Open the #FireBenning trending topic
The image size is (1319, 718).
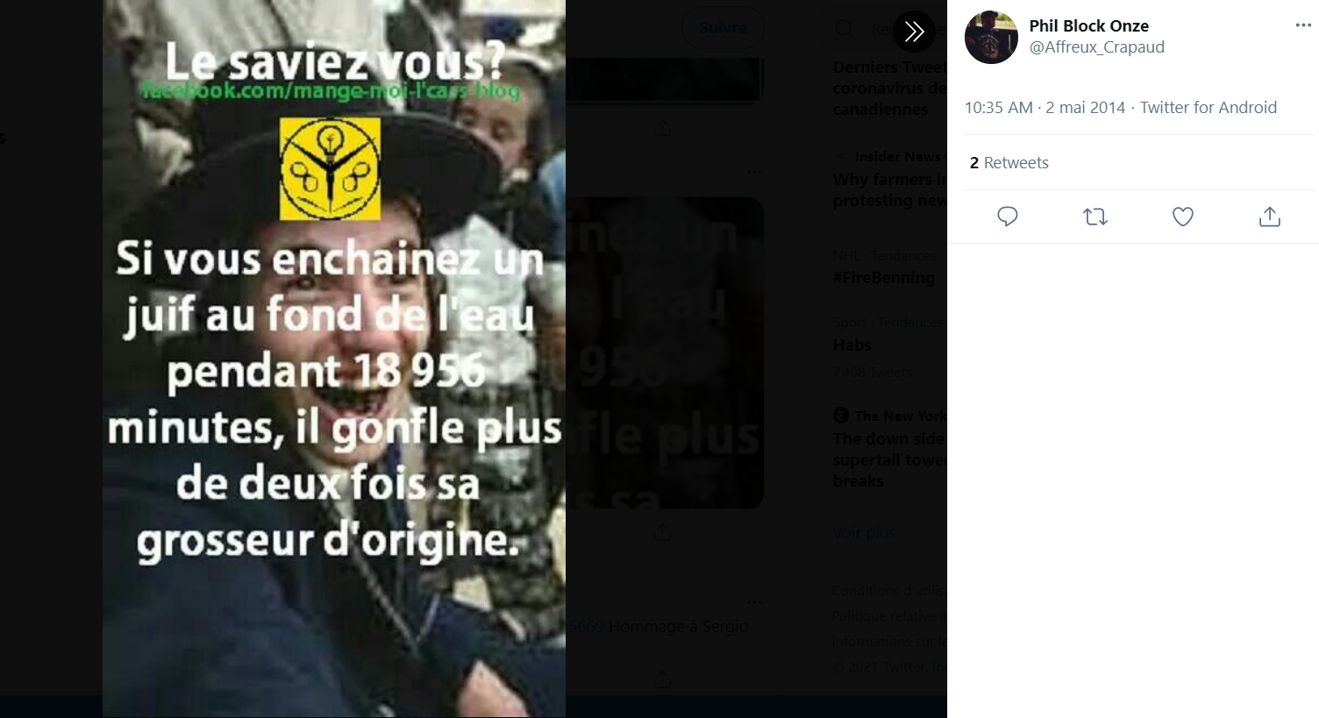[883, 278]
